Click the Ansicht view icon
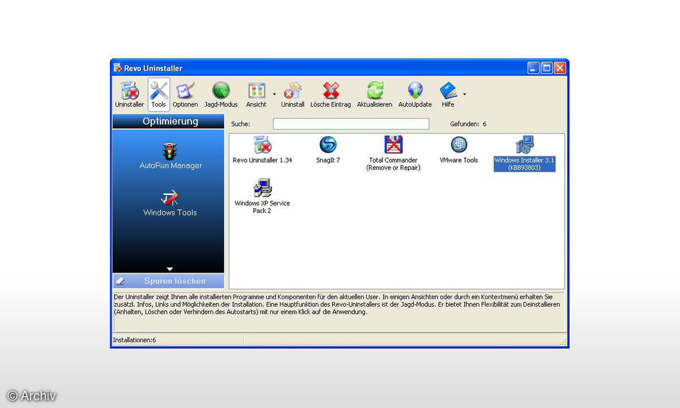The height and width of the screenshot is (408, 680). pos(257,91)
